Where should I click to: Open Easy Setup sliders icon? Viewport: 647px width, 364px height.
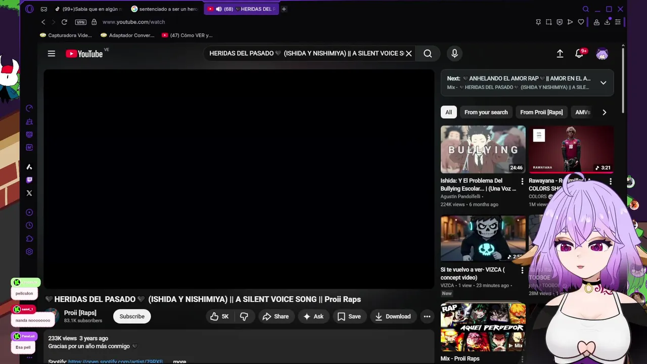click(618, 22)
